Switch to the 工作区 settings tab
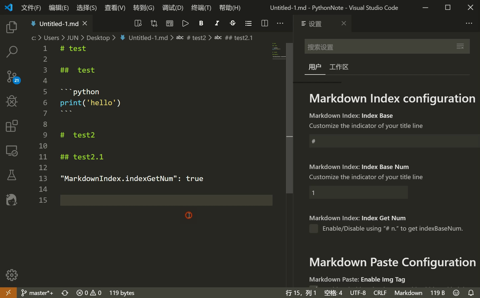 (339, 67)
